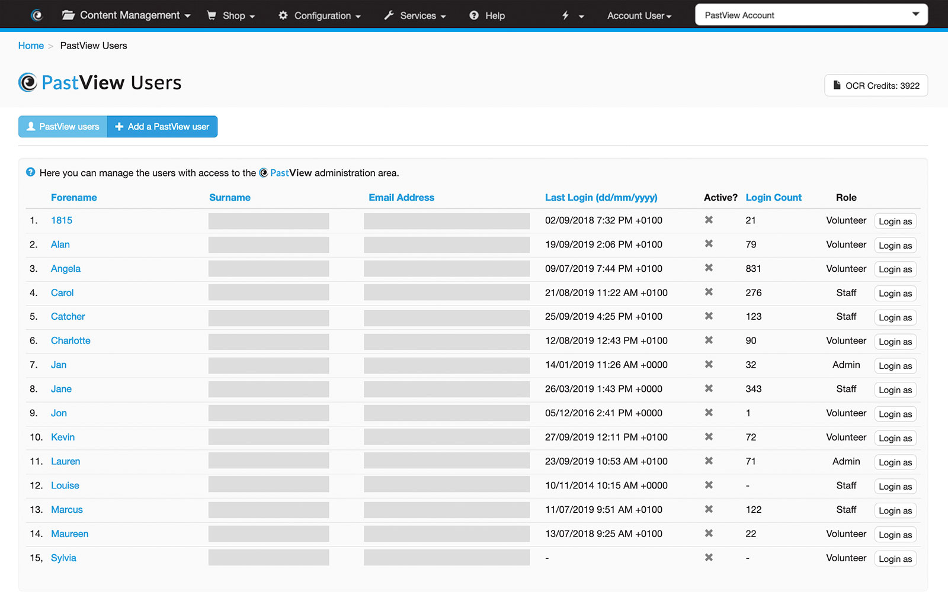Image resolution: width=948 pixels, height=598 pixels.
Task: Open Kevin's user record
Action: 63,437
